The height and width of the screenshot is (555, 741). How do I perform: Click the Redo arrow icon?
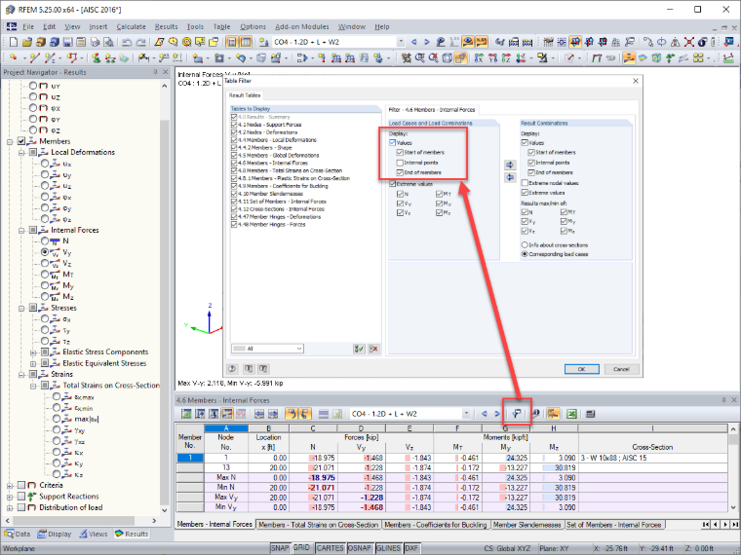140,42
